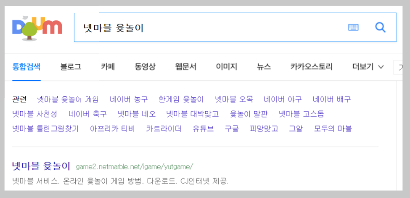410x198 pixels.
Task: Open related search 카트라이더
Action: [164, 129]
